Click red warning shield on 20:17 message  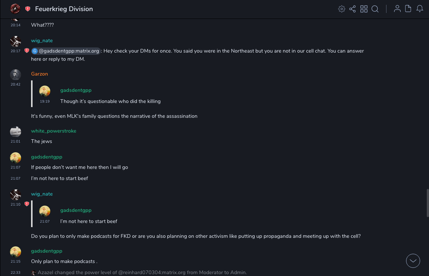(x=27, y=51)
